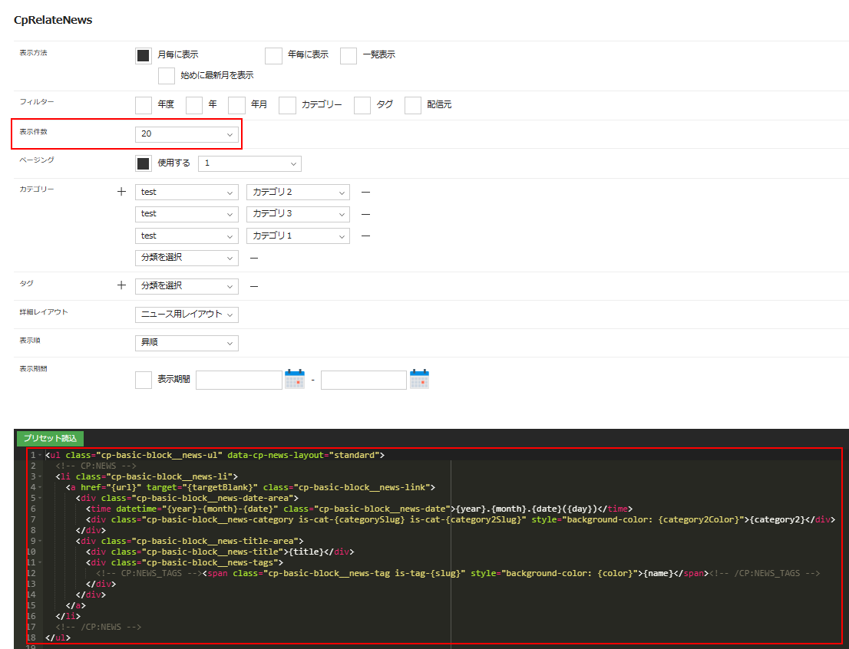849x649 pixels.
Task: Open 分類を選択 dropdown in タグ row
Action: pyautogui.click(x=187, y=286)
